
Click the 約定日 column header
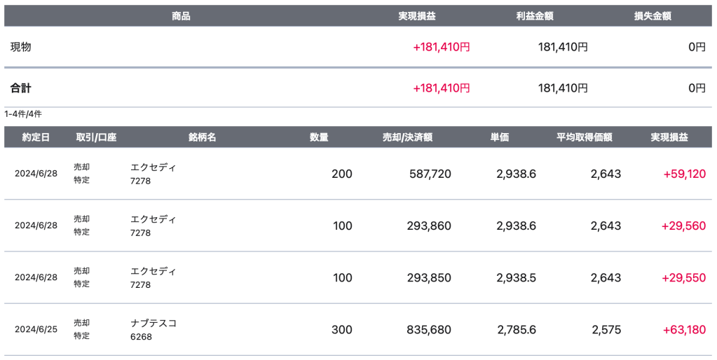36,137
